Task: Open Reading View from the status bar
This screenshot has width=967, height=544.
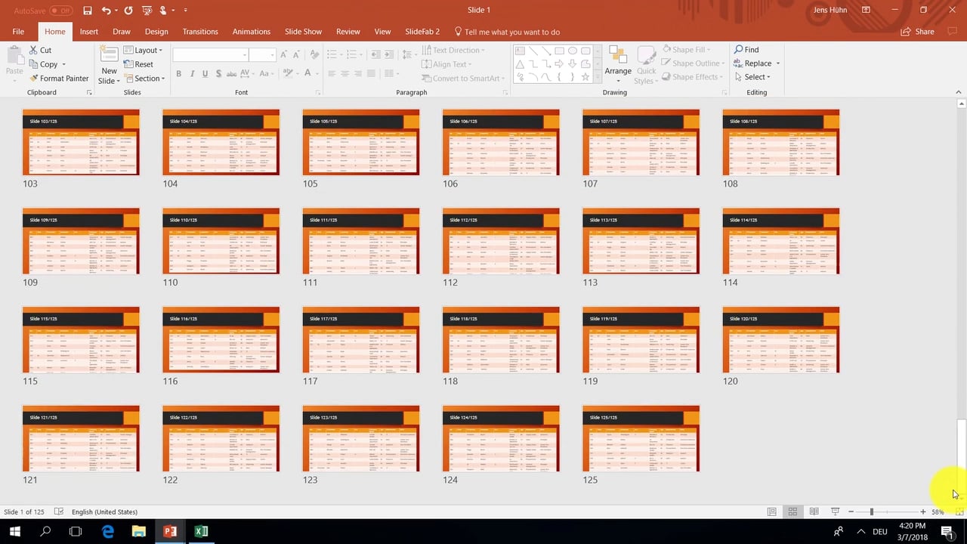Action: pos(814,512)
